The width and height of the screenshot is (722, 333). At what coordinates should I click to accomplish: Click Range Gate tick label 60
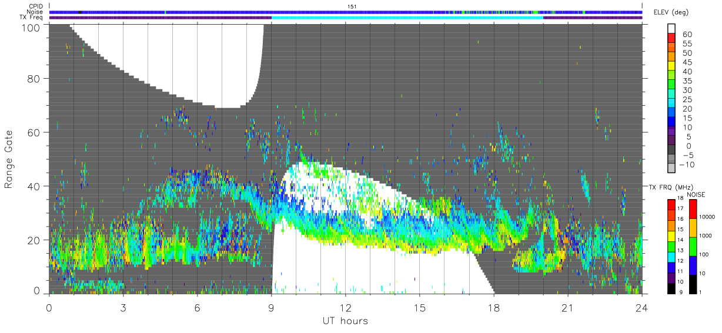(34, 132)
